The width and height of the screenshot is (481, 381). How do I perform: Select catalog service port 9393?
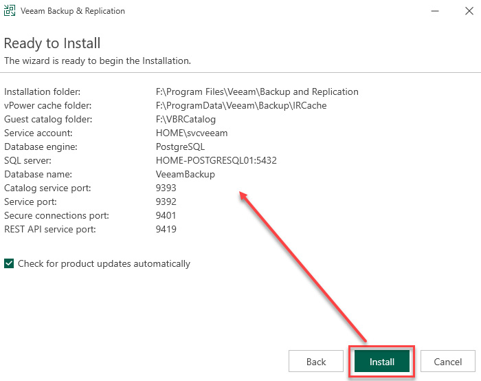[x=166, y=188]
